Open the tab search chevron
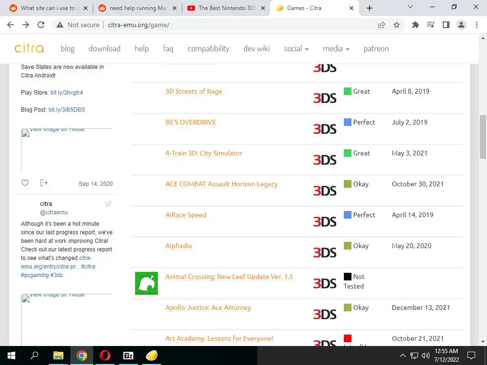Image resolution: width=487 pixels, height=365 pixels. (x=410, y=7)
